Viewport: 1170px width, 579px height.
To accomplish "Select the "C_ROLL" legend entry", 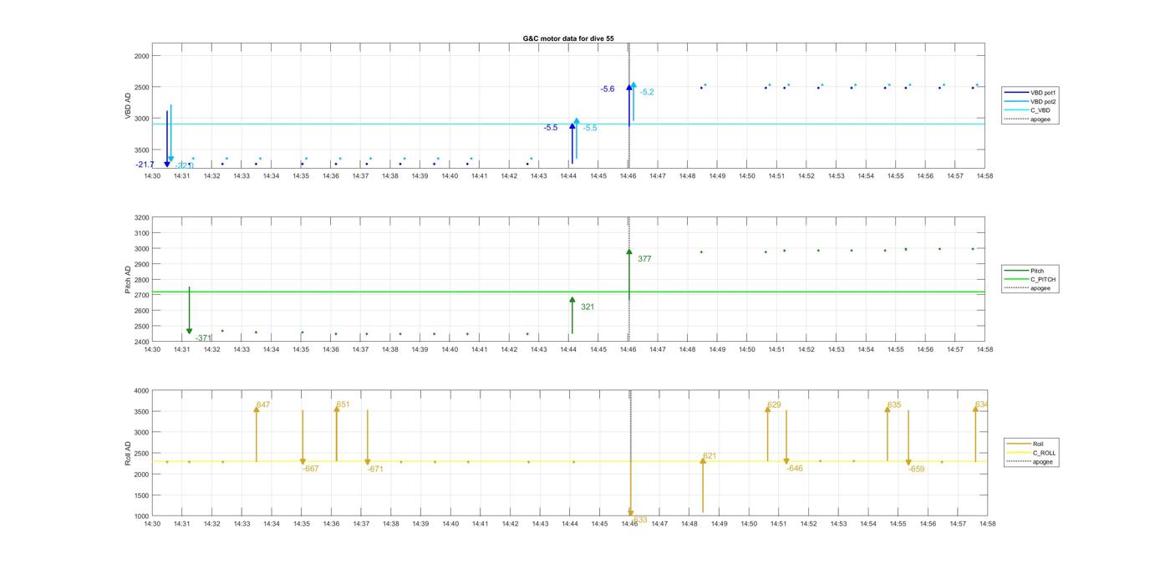I will coord(1032,453).
